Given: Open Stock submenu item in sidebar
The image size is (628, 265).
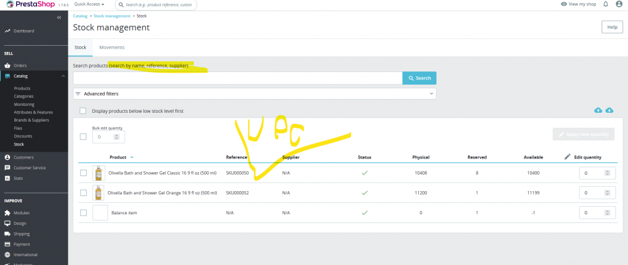Looking at the screenshot, I should pos(19,144).
